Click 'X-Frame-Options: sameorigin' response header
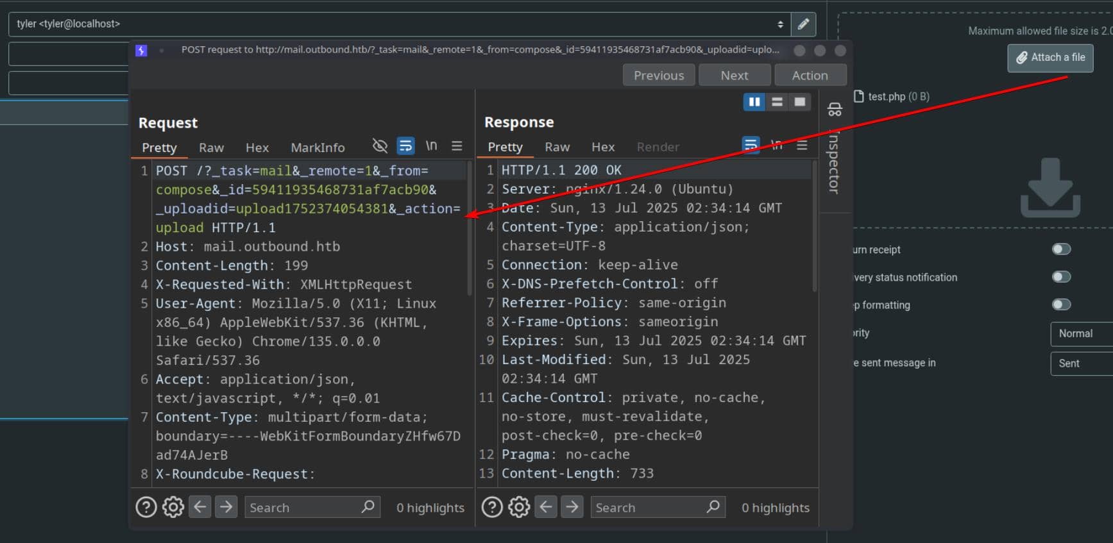The height and width of the screenshot is (543, 1113). coord(609,321)
